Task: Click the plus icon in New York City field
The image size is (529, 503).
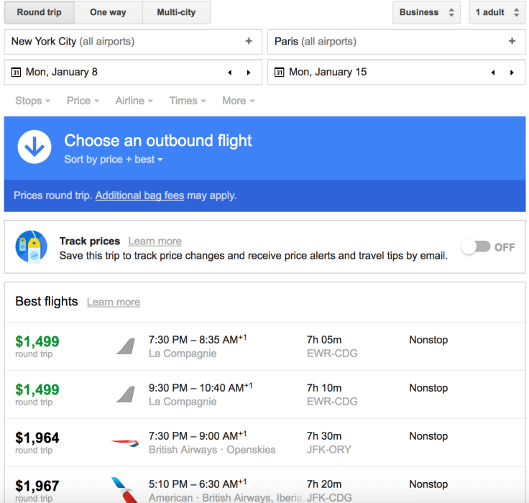Action: [x=249, y=42]
